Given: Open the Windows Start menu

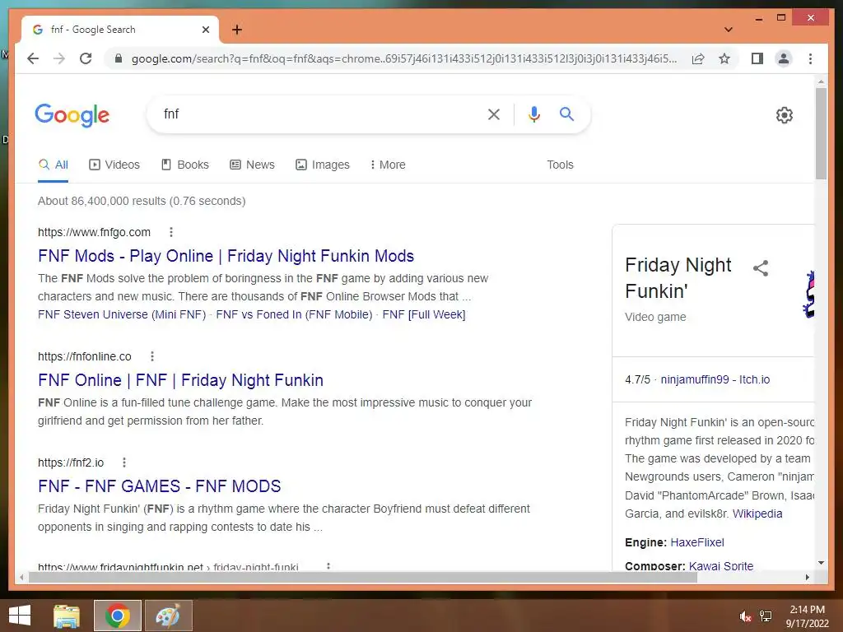Looking at the screenshot, I should 20,616.
